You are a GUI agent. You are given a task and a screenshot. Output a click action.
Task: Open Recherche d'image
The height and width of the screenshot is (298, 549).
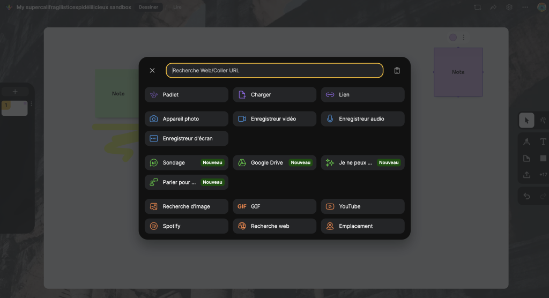186,206
